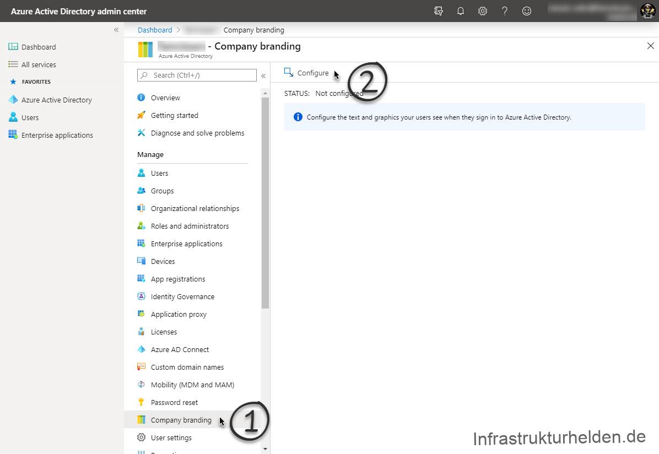This screenshot has width=659, height=454.
Task: Focus the Search (Ctrl+/) field
Action: [197, 75]
